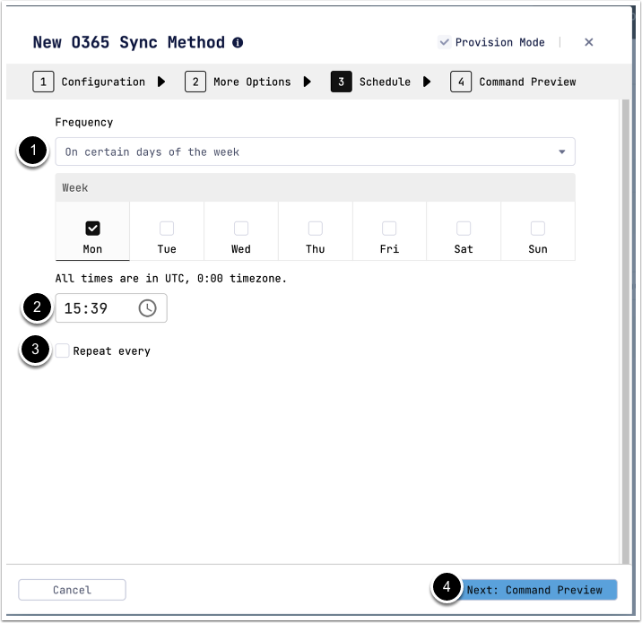Click the Cancel button

[x=72, y=590]
